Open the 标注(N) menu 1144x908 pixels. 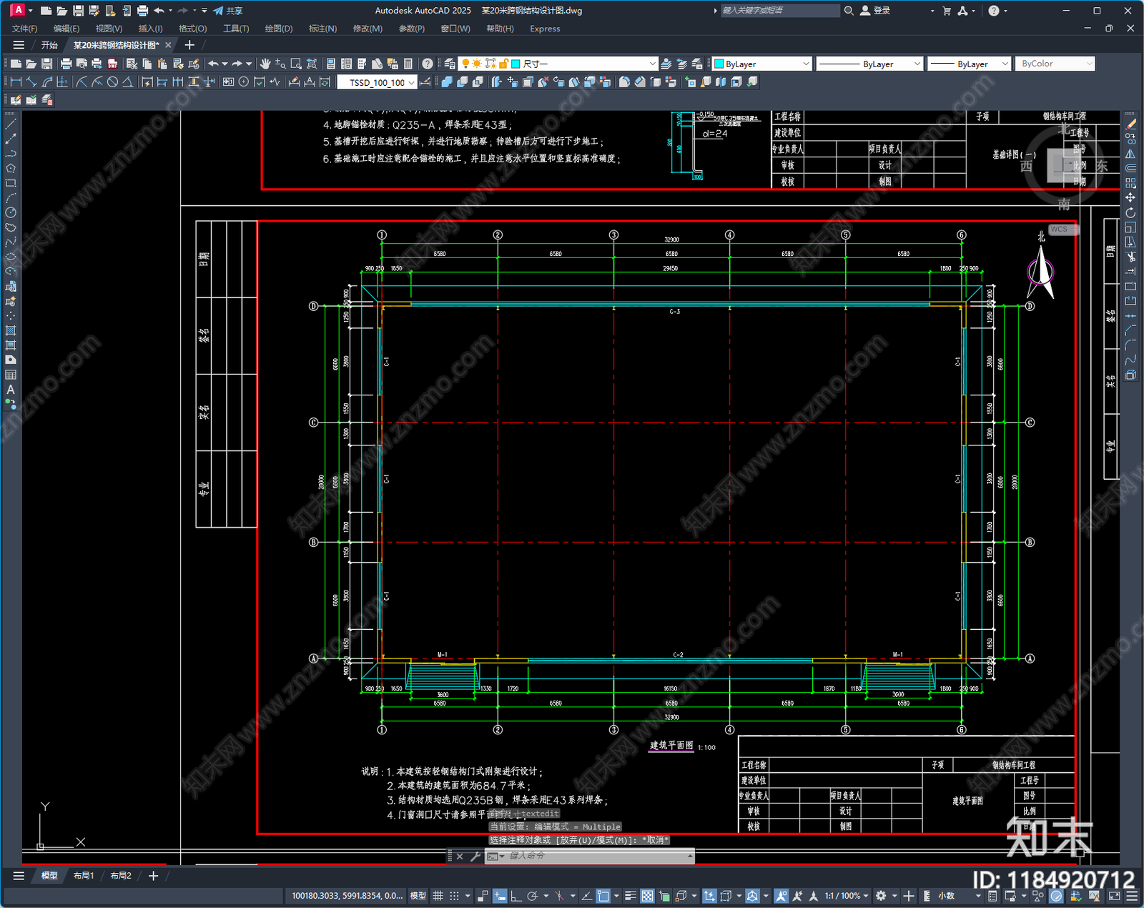(322, 29)
